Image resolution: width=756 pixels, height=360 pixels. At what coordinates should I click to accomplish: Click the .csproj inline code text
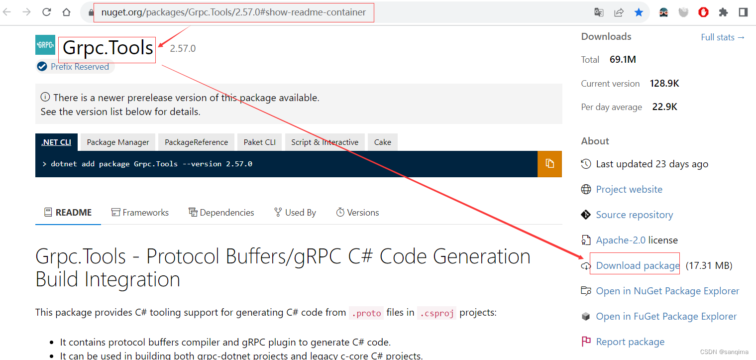pos(436,313)
